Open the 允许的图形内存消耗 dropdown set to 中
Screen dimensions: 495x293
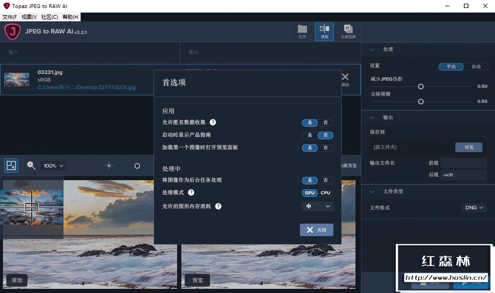318,206
